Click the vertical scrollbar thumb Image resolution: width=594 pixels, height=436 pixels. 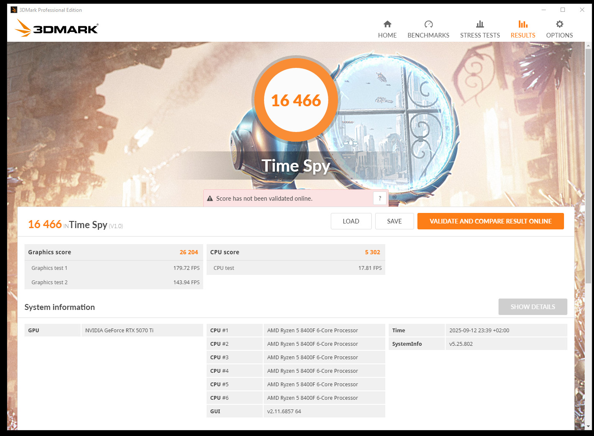[x=588, y=166]
